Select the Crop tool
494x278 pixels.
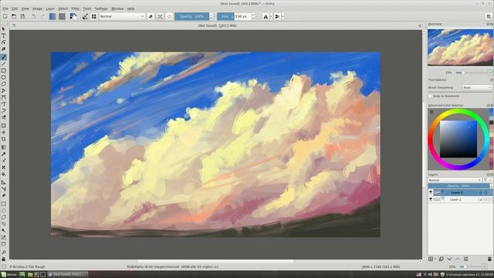point(4,139)
